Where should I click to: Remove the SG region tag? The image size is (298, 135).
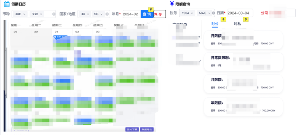pyautogui.click(x=101, y=14)
